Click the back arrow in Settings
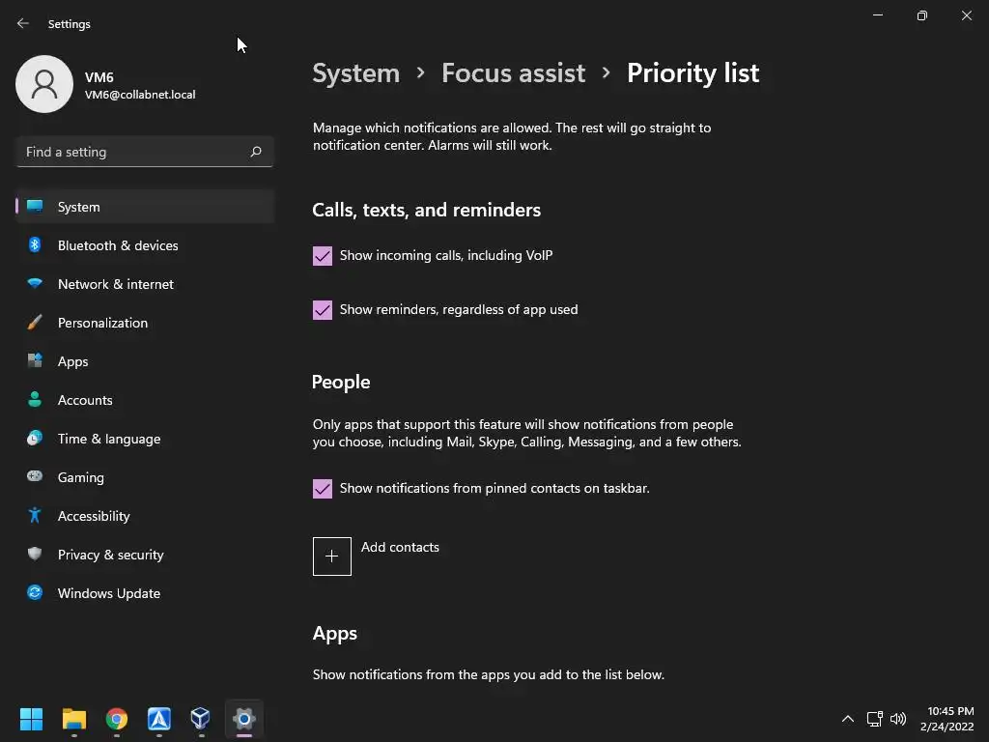The height and width of the screenshot is (742, 989). (x=23, y=23)
